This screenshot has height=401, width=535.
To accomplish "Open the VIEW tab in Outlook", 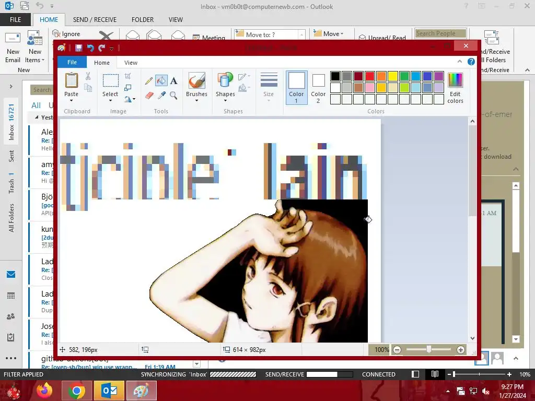I will click(x=176, y=19).
